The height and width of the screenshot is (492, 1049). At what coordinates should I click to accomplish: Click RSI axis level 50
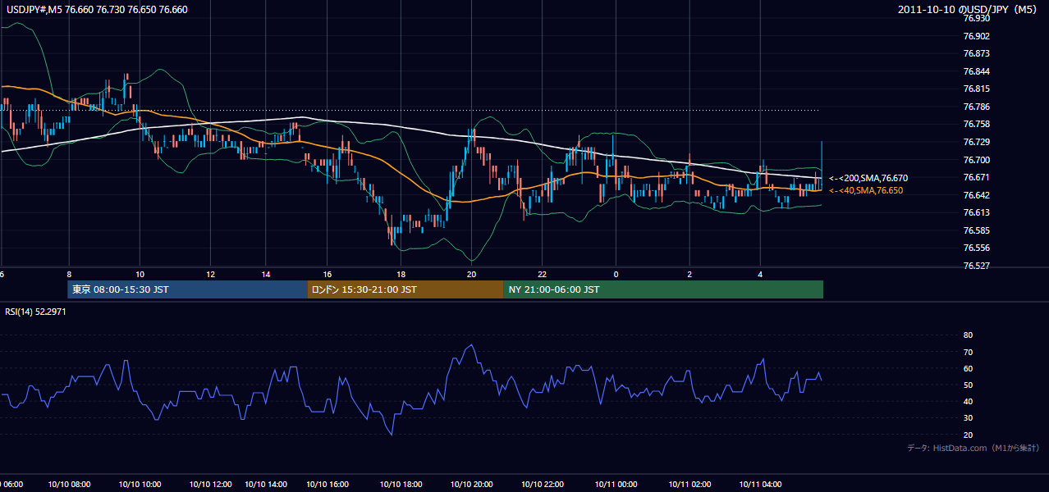coord(968,385)
